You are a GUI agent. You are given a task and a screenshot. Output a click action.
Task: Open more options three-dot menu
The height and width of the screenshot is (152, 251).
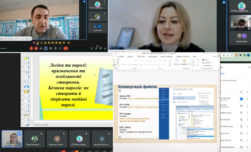[61, 48]
